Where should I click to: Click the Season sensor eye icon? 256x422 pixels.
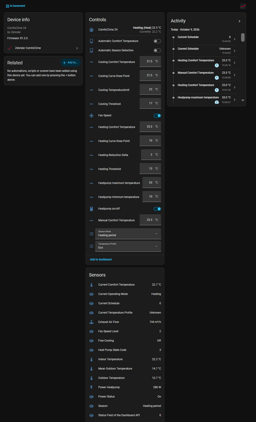(x=91, y=406)
